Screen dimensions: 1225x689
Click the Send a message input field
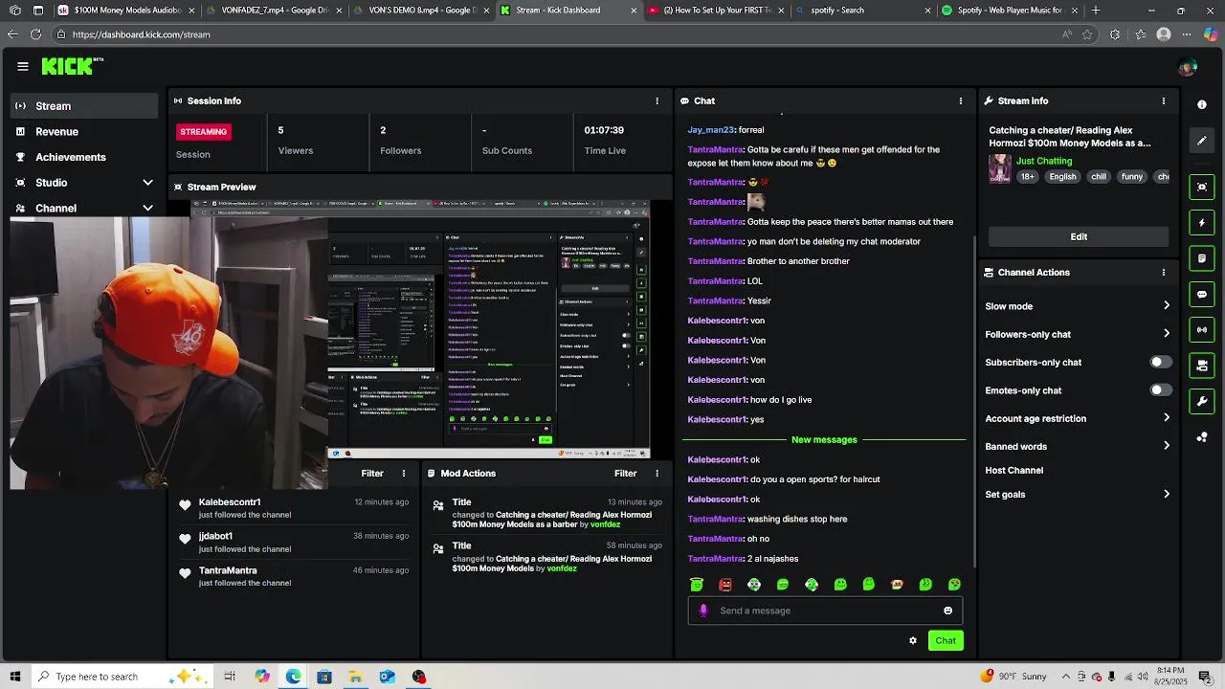point(825,611)
